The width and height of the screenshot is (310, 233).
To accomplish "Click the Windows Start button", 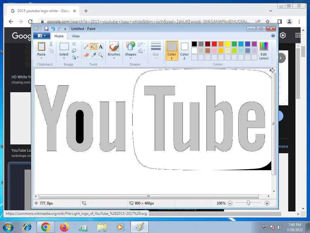I will click(x=8, y=227).
